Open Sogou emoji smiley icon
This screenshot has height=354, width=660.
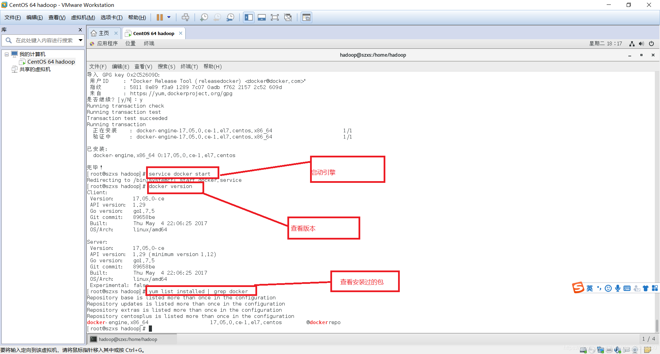click(x=608, y=288)
